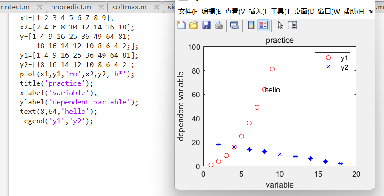Click the 'dependent variable' y-axis label
The image size is (384, 196).
coord(181,106)
